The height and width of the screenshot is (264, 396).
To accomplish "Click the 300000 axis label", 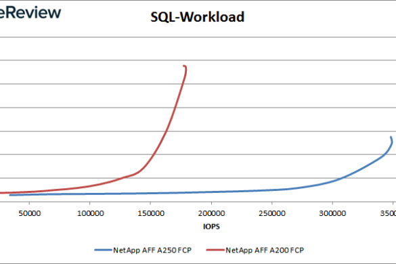I will coord(332,213).
